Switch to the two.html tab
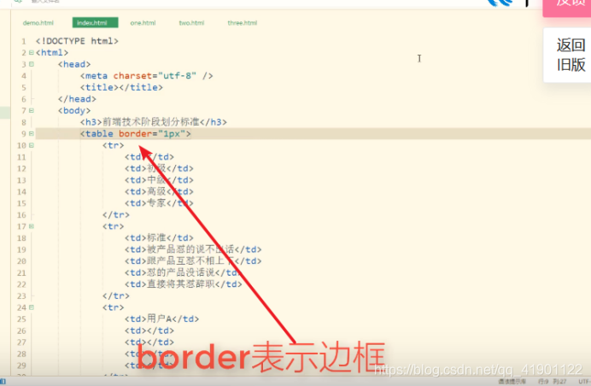Screen dimensions: 591x386 [191, 23]
